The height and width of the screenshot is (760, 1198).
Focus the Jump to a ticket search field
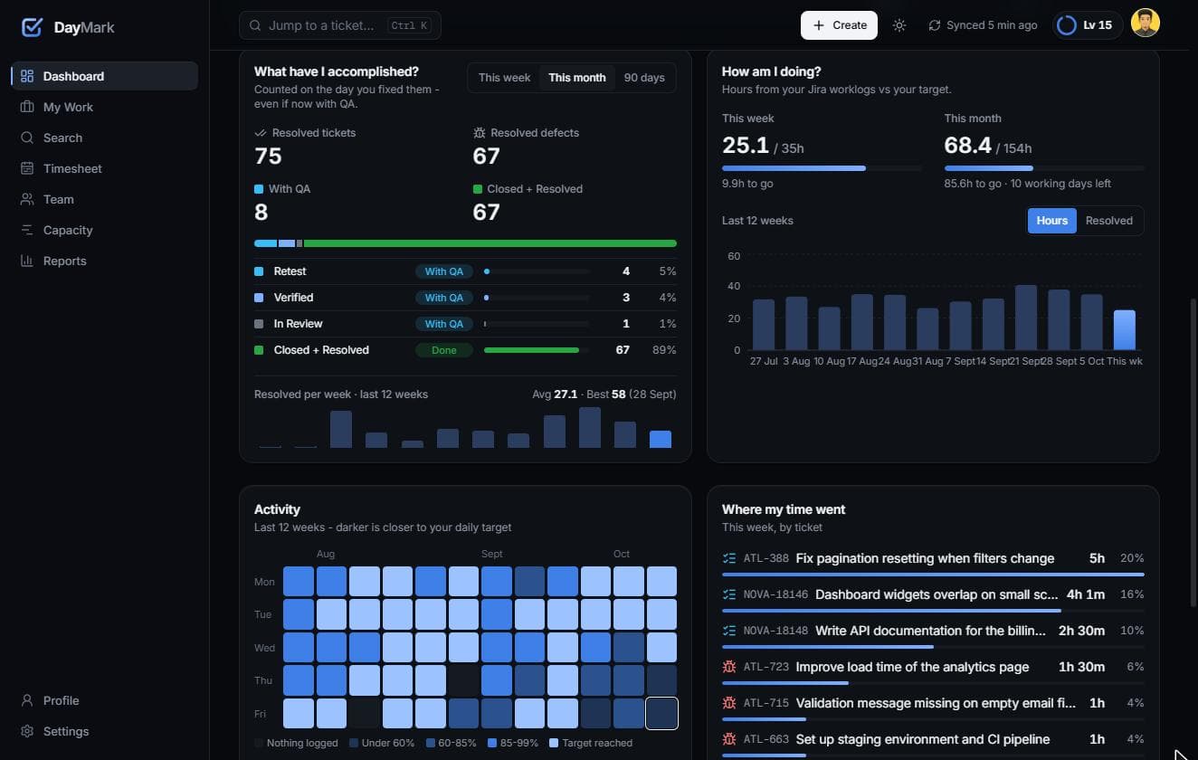click(340, 25)
